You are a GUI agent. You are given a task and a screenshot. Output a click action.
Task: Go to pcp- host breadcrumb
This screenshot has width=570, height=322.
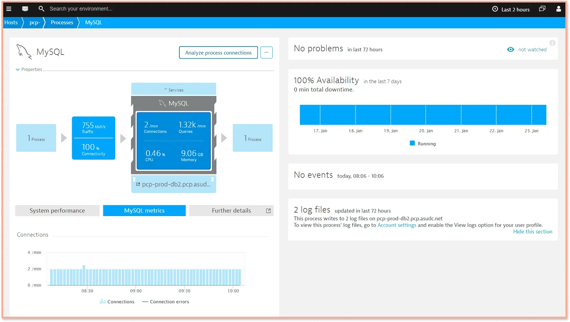point(35,23)
